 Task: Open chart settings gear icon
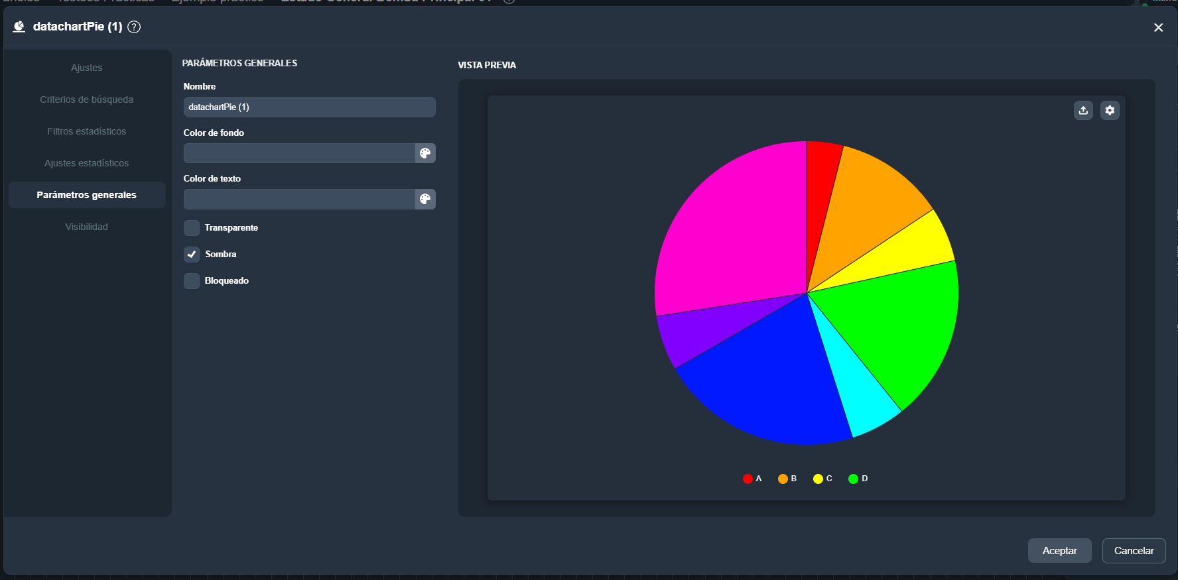[x=1110, y=110]
